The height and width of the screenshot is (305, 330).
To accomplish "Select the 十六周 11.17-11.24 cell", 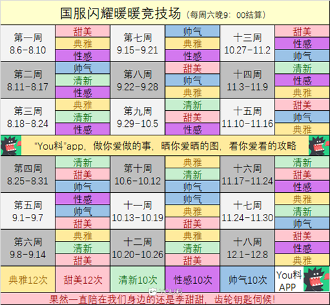I will click(x=247, y=174).
